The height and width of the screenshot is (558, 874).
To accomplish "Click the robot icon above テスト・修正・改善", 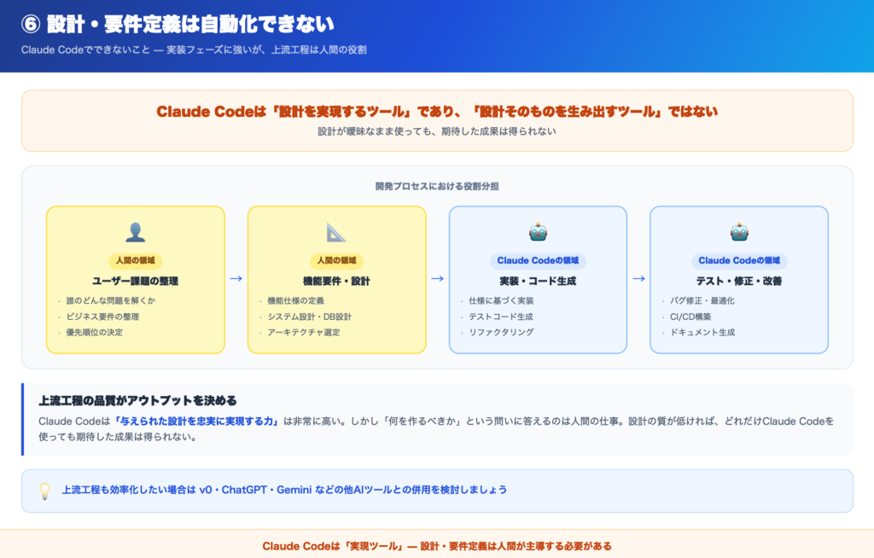I will 739,232.
